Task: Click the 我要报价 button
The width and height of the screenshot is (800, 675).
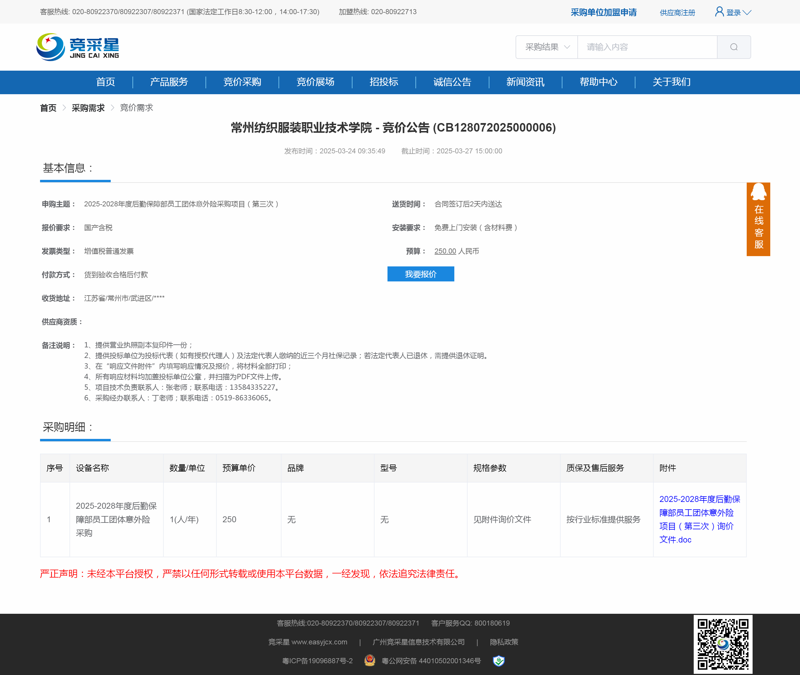Action: coord(420,274)
